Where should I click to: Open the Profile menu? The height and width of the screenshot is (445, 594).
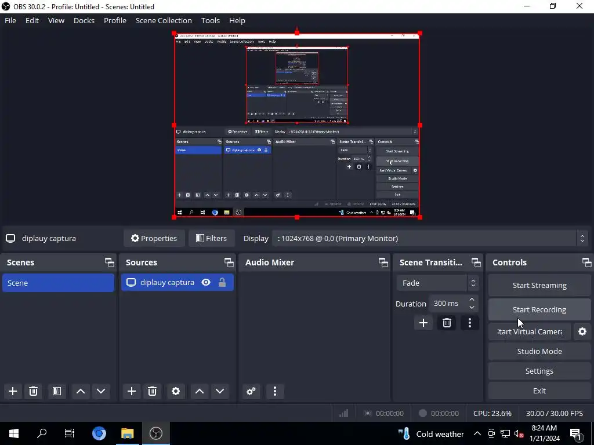(115, 20)
